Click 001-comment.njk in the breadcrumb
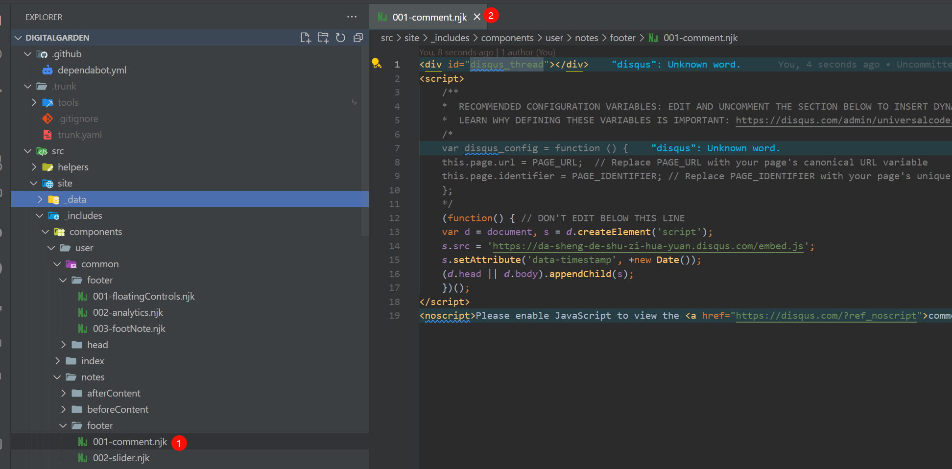The width and height of the screenshot is (952, 469). (700, 38)
